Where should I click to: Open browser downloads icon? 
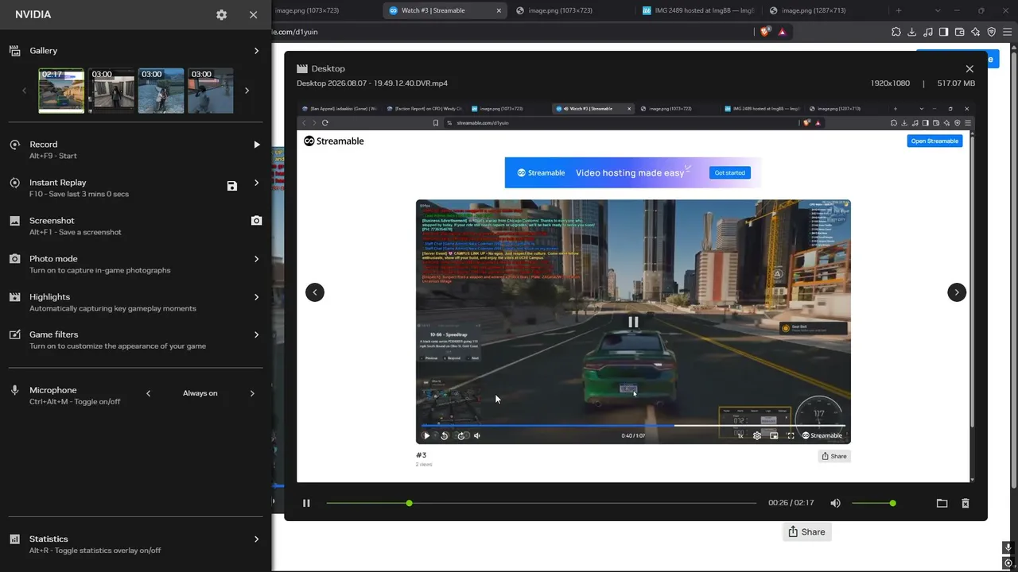point(912,32)
